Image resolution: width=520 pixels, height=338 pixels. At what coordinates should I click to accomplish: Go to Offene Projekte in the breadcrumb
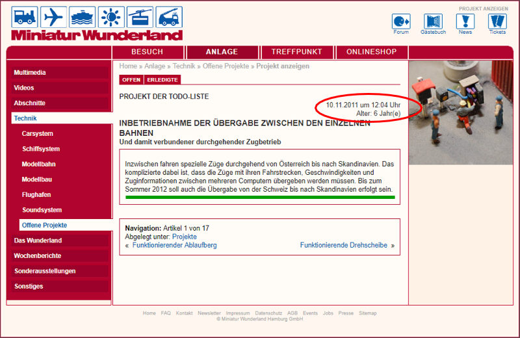pos(226,66)
